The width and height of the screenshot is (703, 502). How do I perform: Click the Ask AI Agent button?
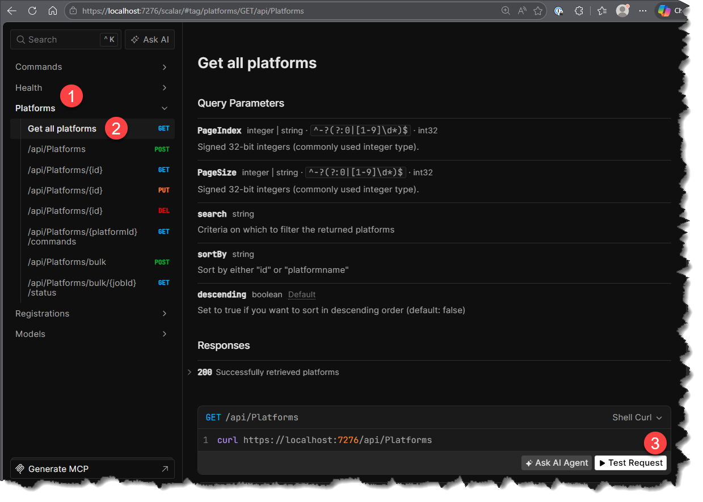point(556,462)
